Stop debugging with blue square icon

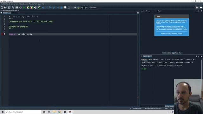point(62,8)
